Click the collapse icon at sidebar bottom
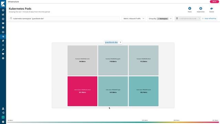220x124 pixels. 3,122
